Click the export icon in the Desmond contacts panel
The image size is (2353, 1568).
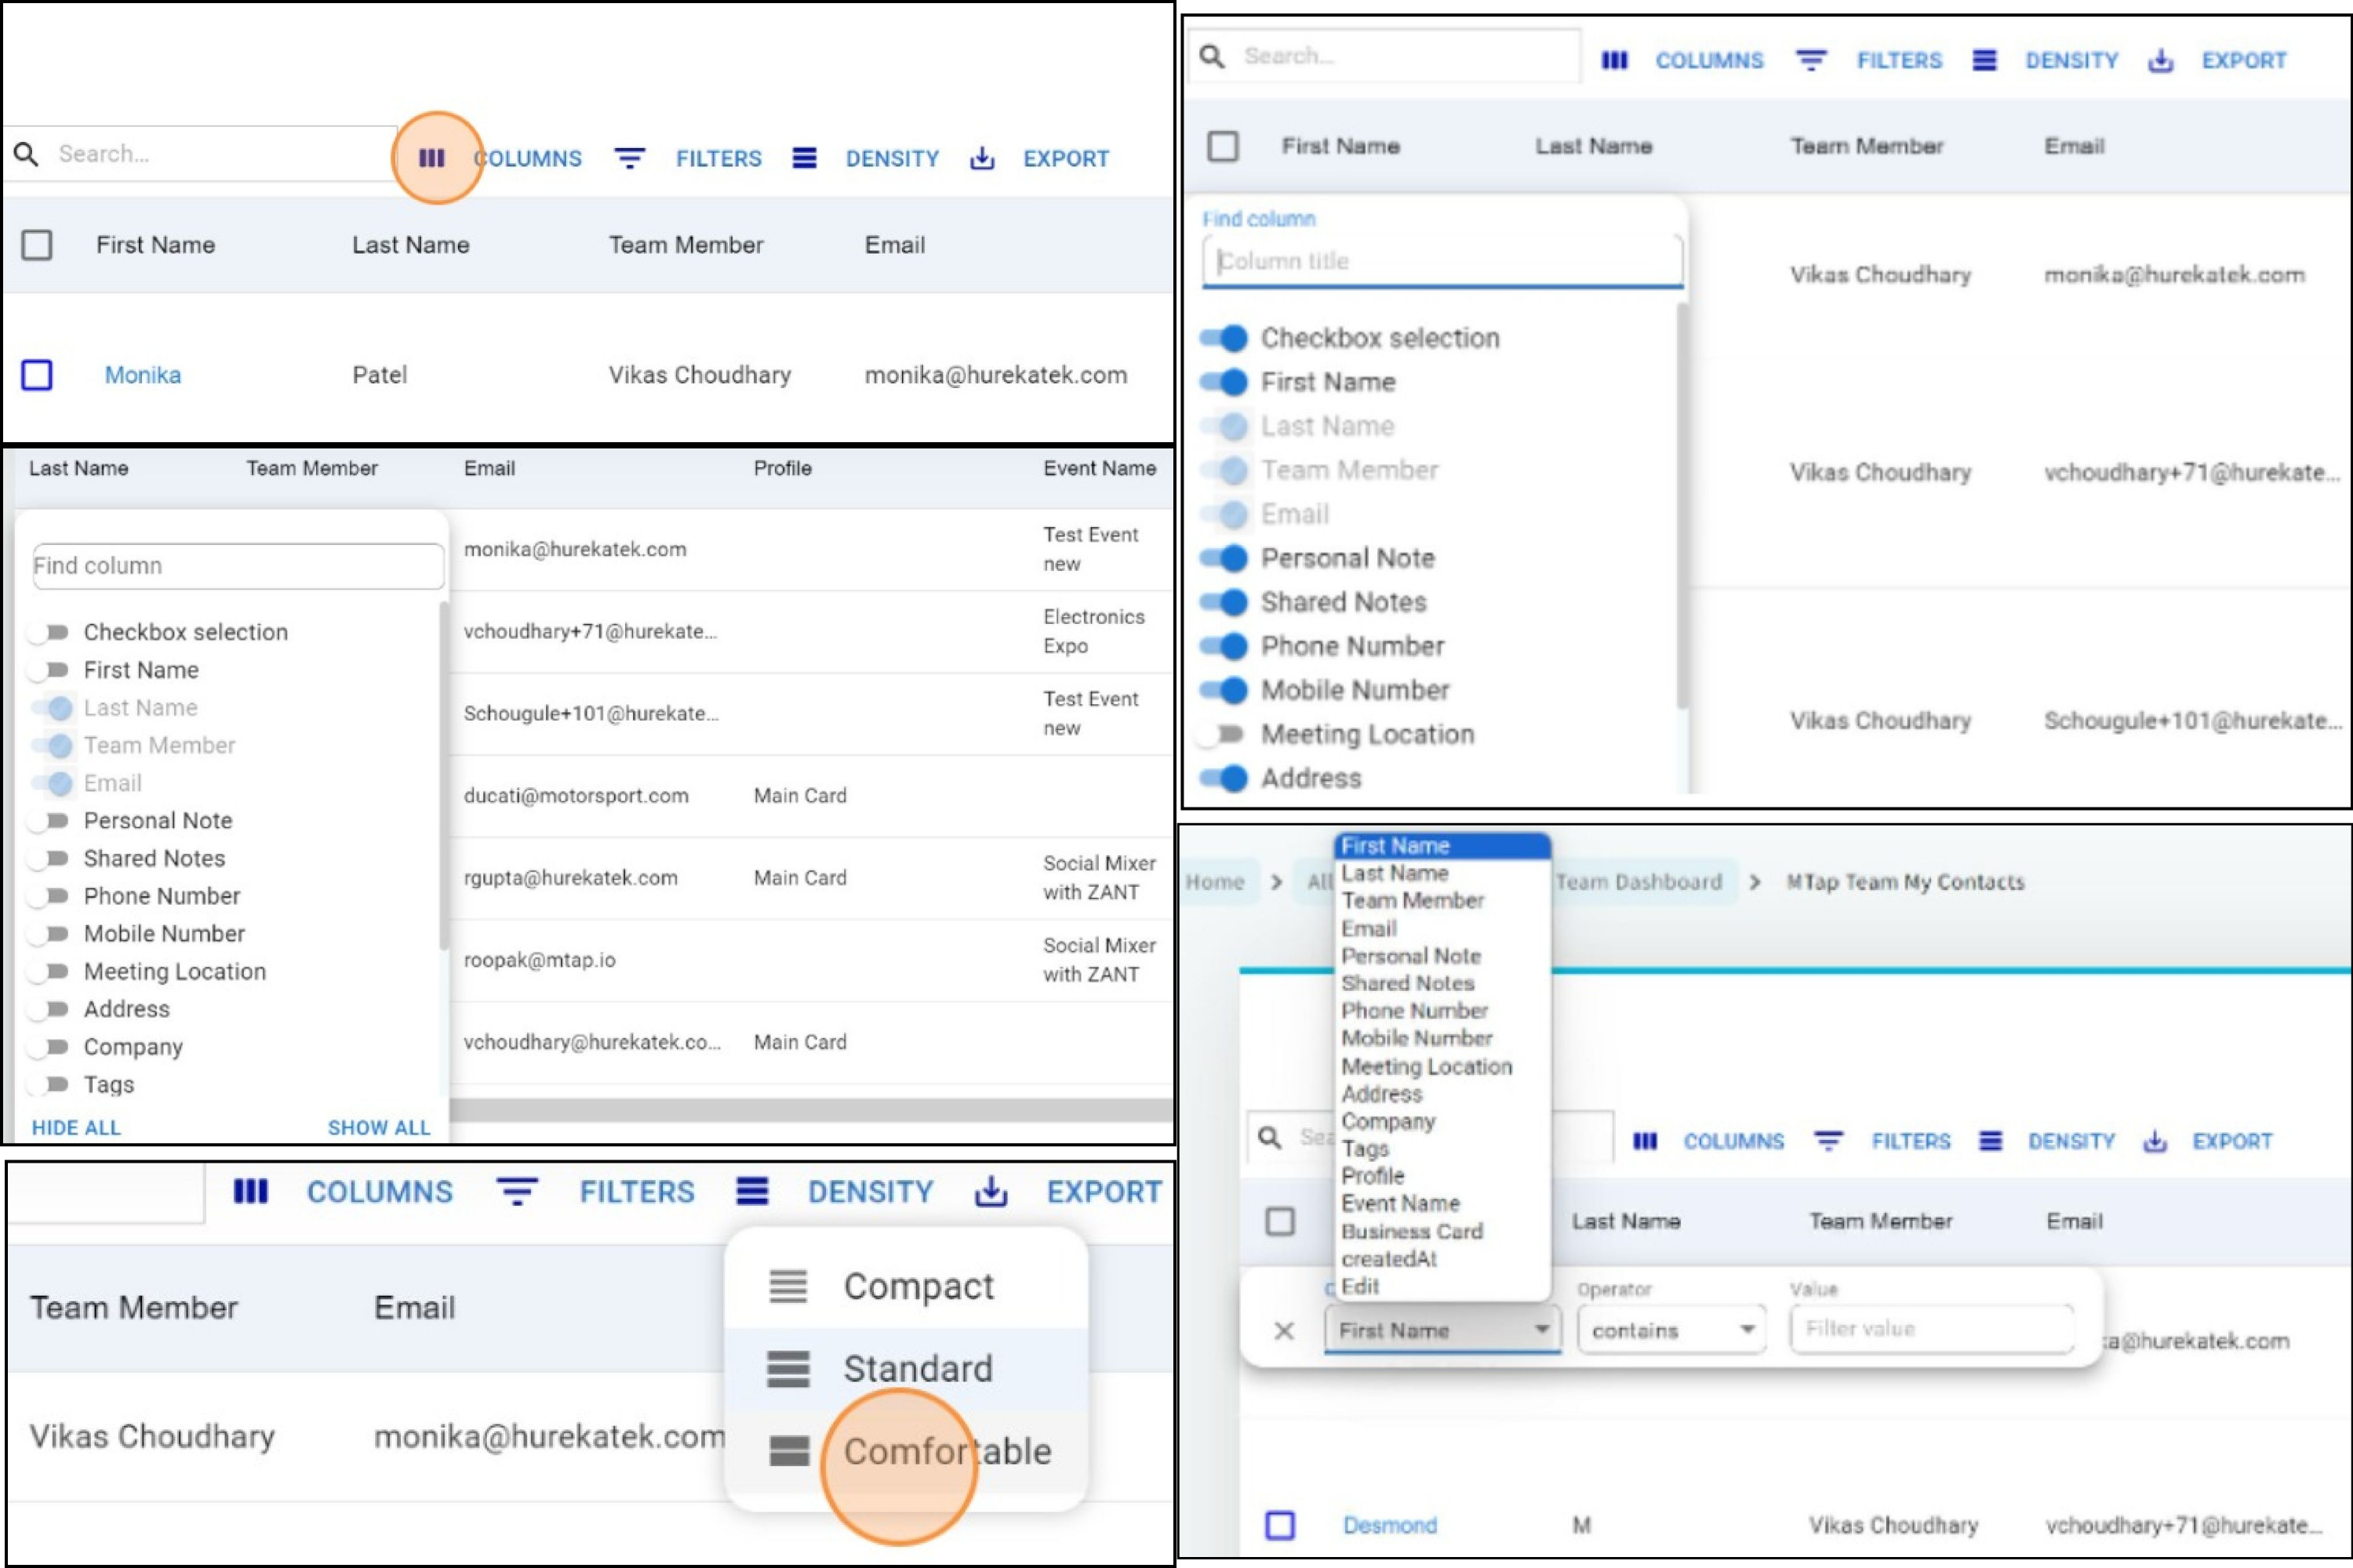pyautogui.click(x=2155, y=1141)
